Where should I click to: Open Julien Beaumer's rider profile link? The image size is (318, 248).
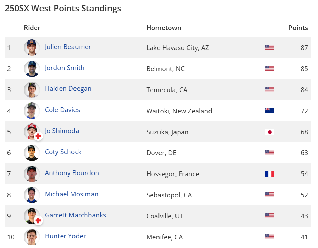[x=68, y=47]
